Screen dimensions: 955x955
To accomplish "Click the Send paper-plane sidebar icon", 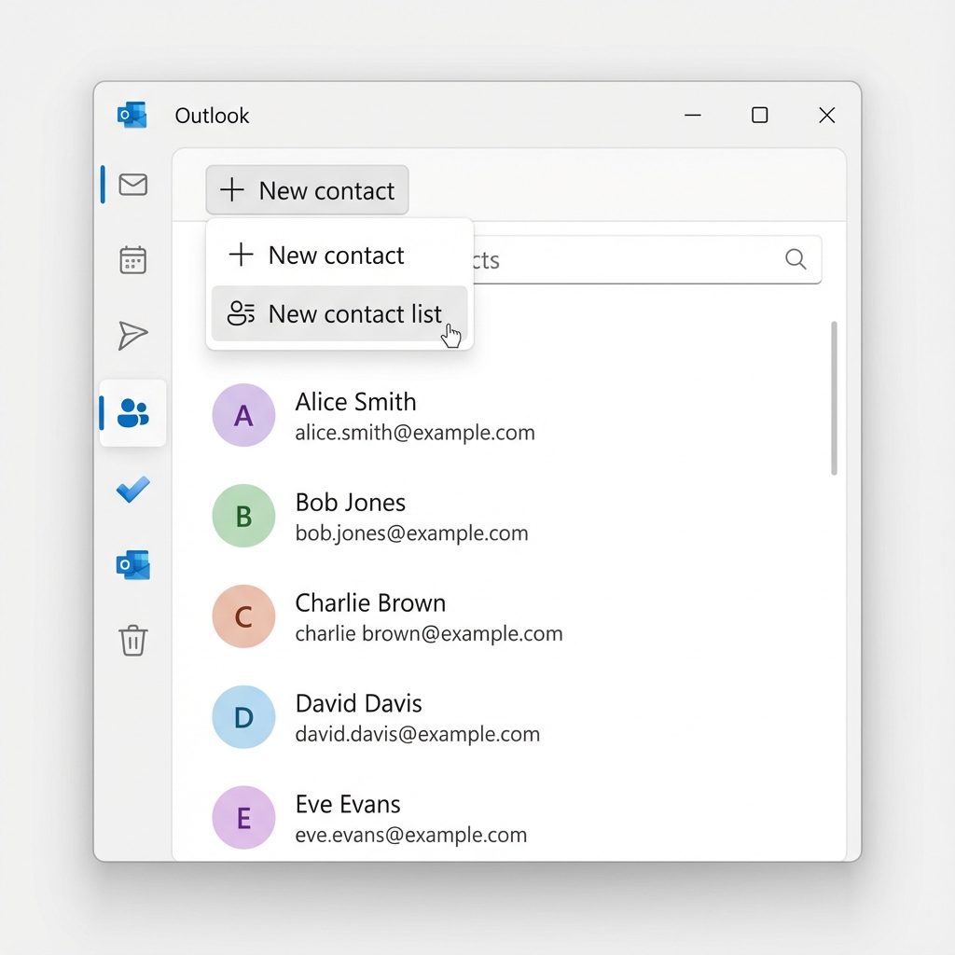I will click(132, 336).
